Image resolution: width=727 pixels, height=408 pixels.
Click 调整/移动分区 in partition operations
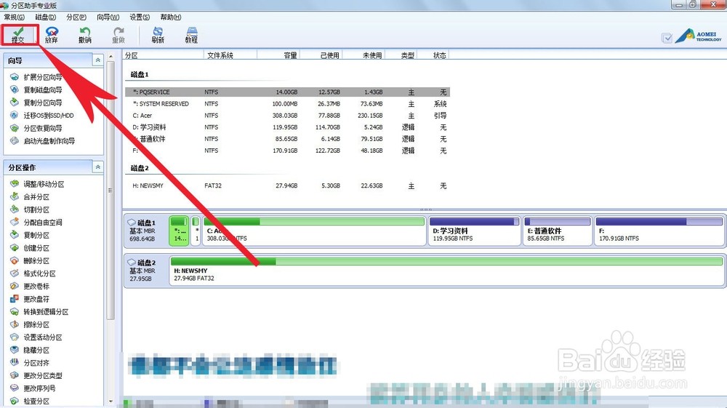tap(44, 185)
